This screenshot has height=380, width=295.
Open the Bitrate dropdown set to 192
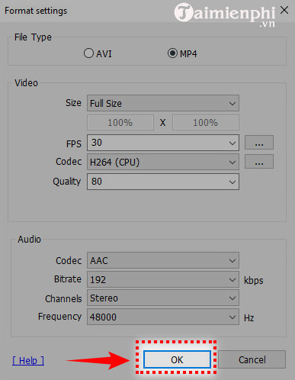tap(163, 279)
